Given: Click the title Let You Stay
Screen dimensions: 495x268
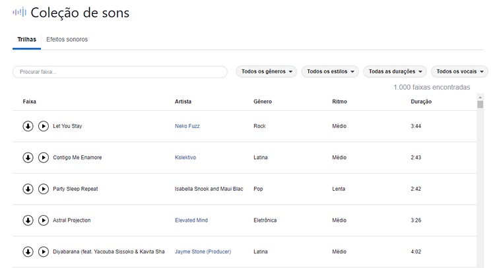Looking at the screenshot, I should 67,126.
